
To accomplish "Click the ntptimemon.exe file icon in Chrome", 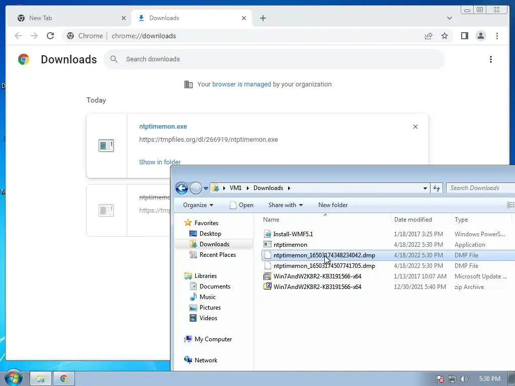I will click(106, 145).
